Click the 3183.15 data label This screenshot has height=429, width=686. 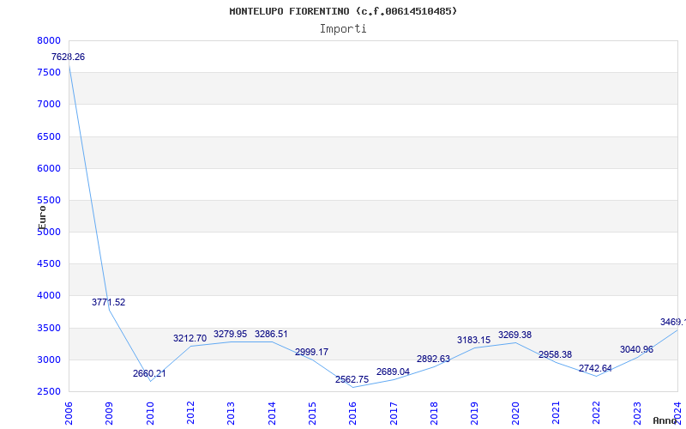(x=473, y=340)
